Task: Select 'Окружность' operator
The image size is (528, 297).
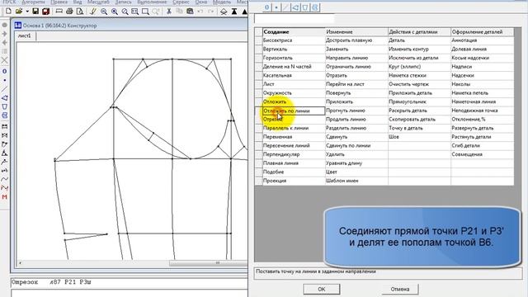Action: [294, 93]
